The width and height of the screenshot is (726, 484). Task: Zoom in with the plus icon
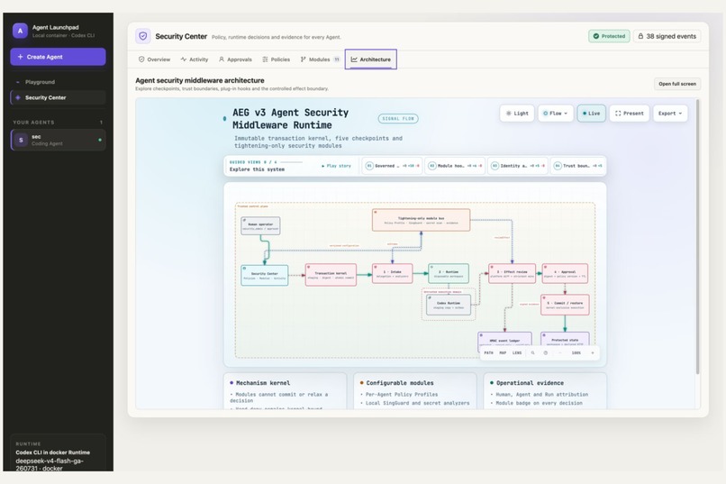click(593, 353)
